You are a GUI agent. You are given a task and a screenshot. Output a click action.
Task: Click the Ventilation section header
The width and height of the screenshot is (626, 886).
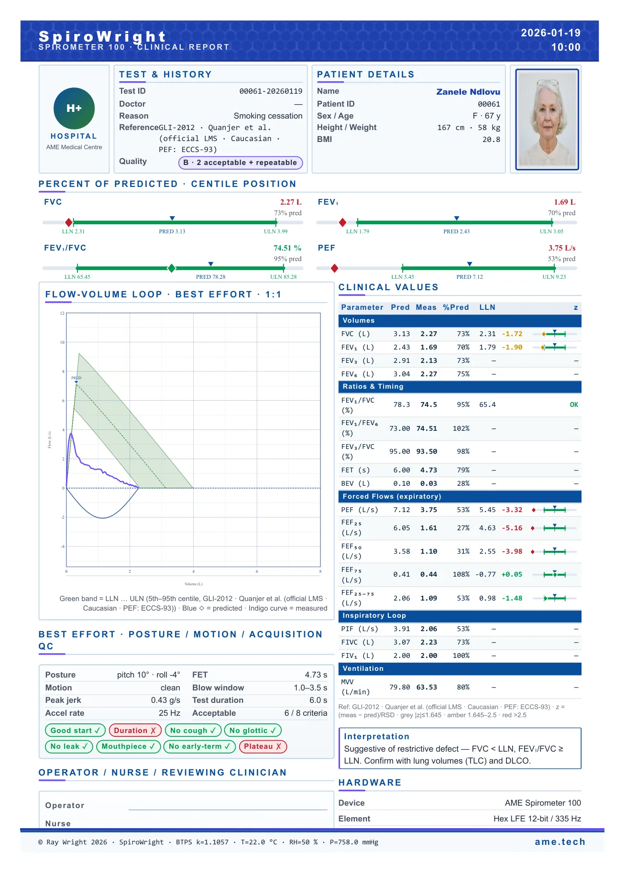[x=460, y=669]
